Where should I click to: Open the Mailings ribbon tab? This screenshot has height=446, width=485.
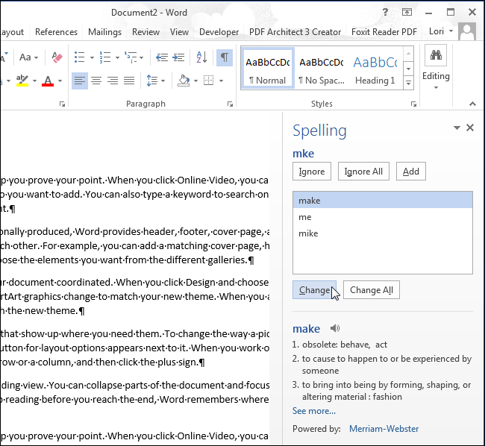tap(104, 32)
